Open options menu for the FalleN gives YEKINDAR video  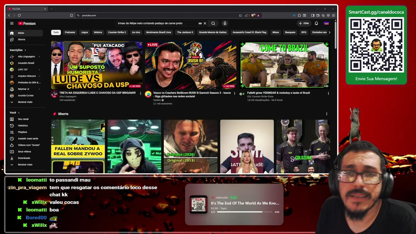coord(328,93)
